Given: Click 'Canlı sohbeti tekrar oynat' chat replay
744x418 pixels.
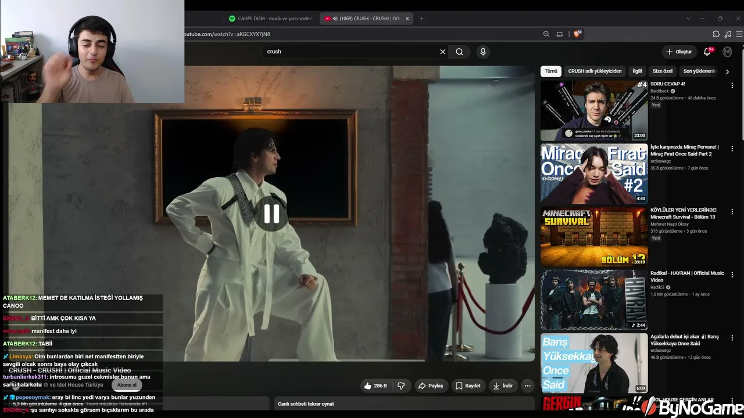Looking at the screenshot, I should pos(306,404).
